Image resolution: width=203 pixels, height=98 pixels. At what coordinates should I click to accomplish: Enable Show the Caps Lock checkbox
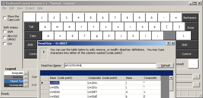tap(5, 18)
